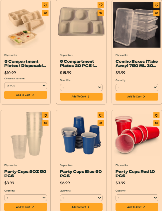The width and height of the screenshot is (162, 211).
Task: Add Party Cups Blue 50 PCS to cart
Action: point(81,207)
